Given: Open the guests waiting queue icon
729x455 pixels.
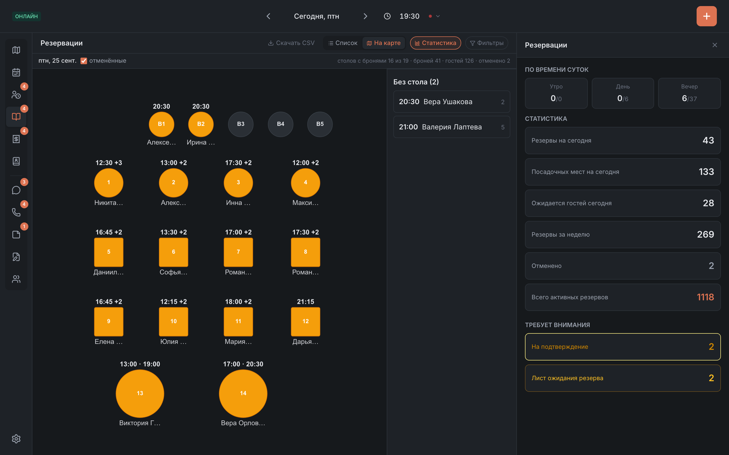Looking at the screenshot, I should tap(16, 95).
